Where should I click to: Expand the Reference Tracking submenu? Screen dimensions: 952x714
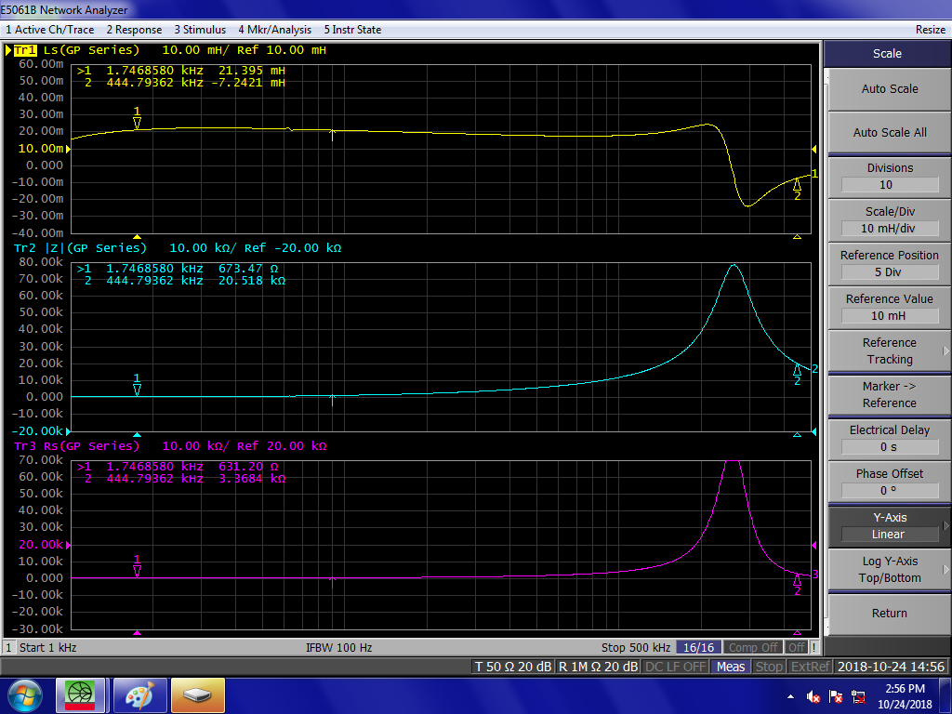pos(890,350)
